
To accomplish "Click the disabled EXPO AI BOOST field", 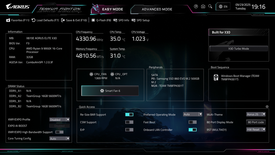I will tap(59, 126).
